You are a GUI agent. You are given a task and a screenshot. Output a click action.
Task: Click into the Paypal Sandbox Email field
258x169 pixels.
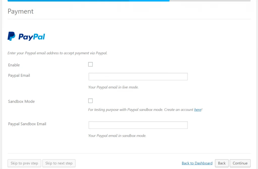[x=138, y=125]
